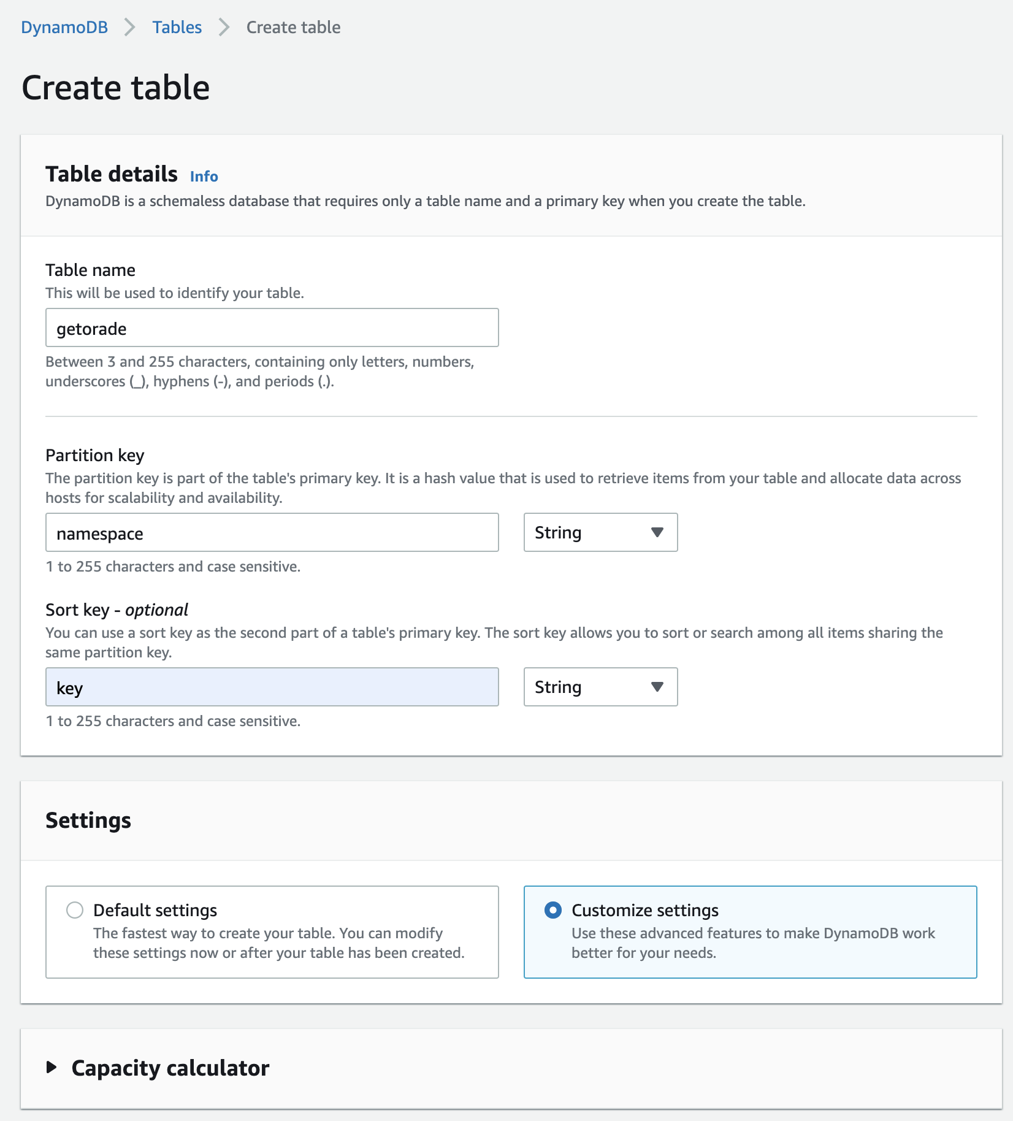Open the Tables breadcrumb link
The height and width of the screenshot is (1121, 1013).
coord(177,27)
